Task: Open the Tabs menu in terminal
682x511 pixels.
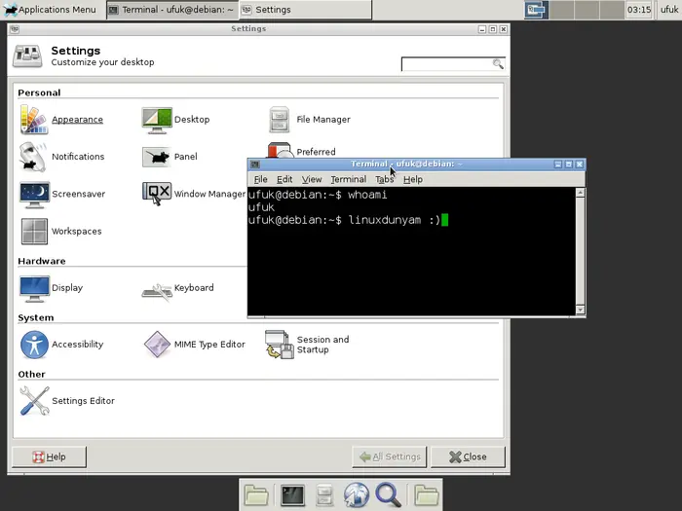Action: click(x=385, y=180)
